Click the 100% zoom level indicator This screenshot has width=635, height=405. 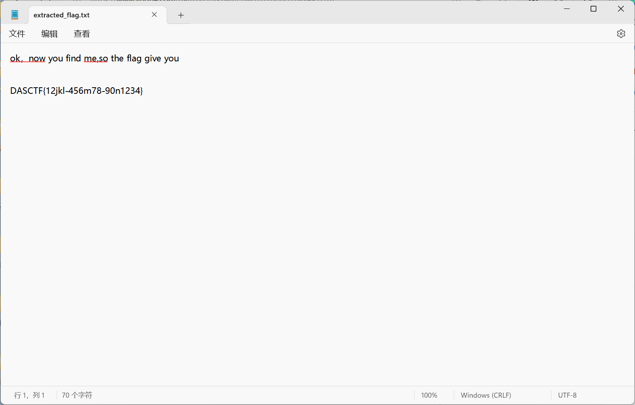(429, 395)
